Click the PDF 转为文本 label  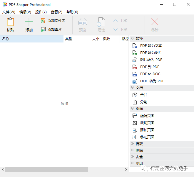(151, 46)
